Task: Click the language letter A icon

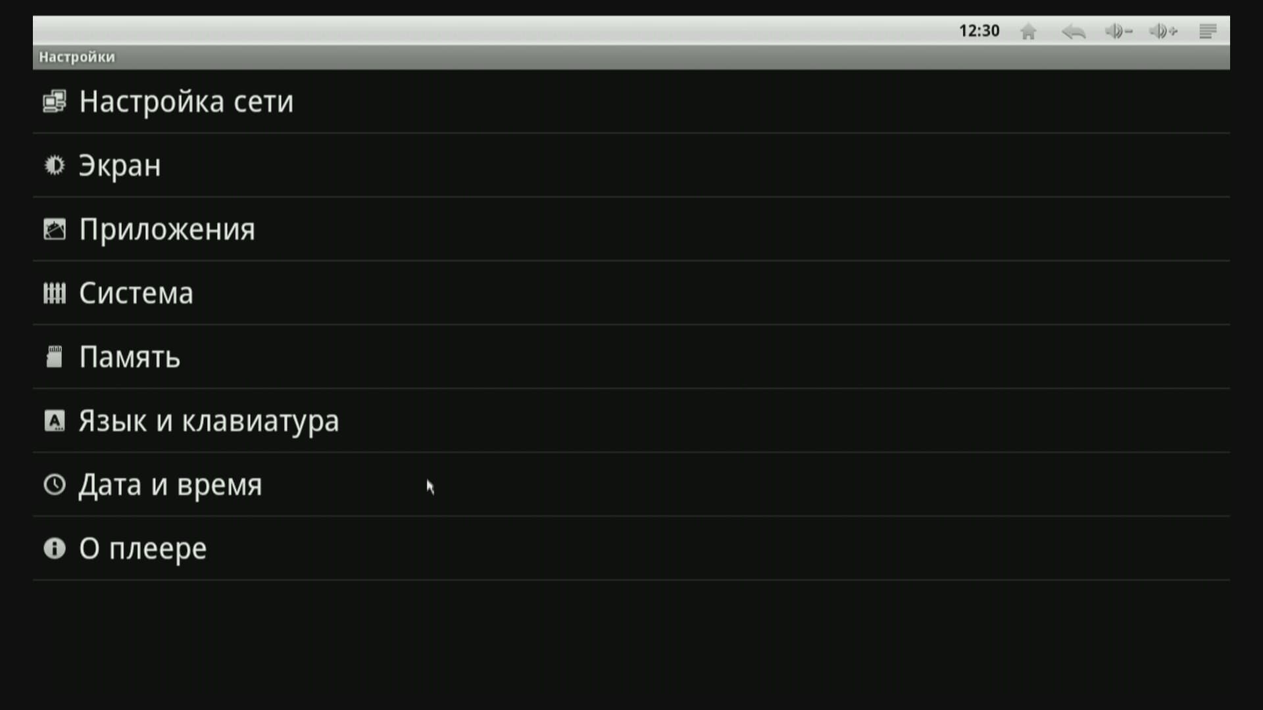Action: tap(55, 421)
